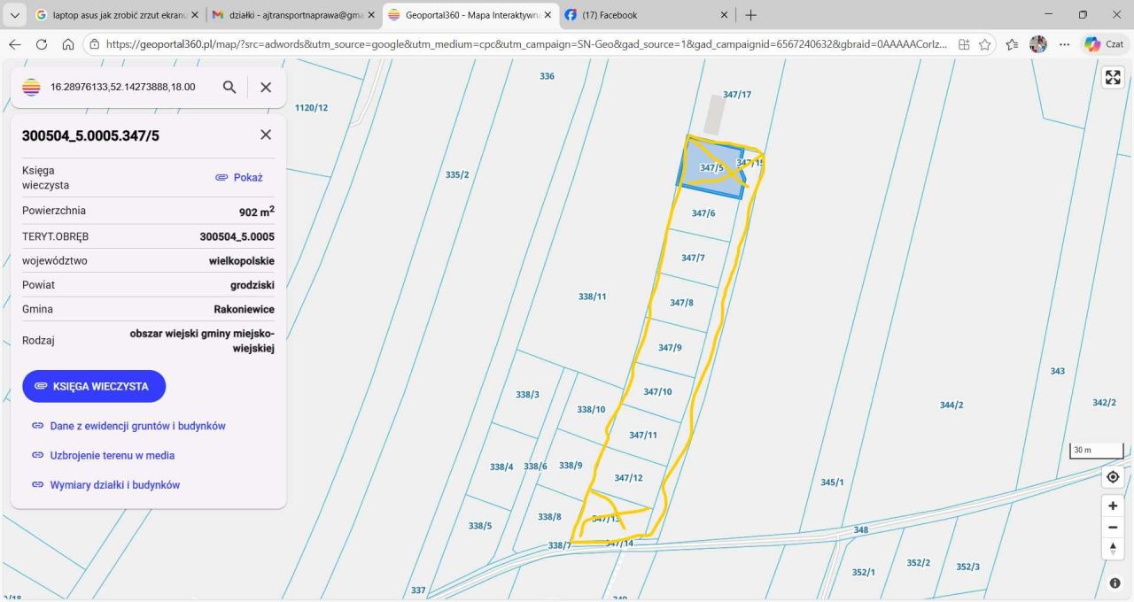Image resolution: width=1134 pixels, height=602 pixels.
Task: Switch to the Facebook browser tab
Action: [x=642, y=15]
